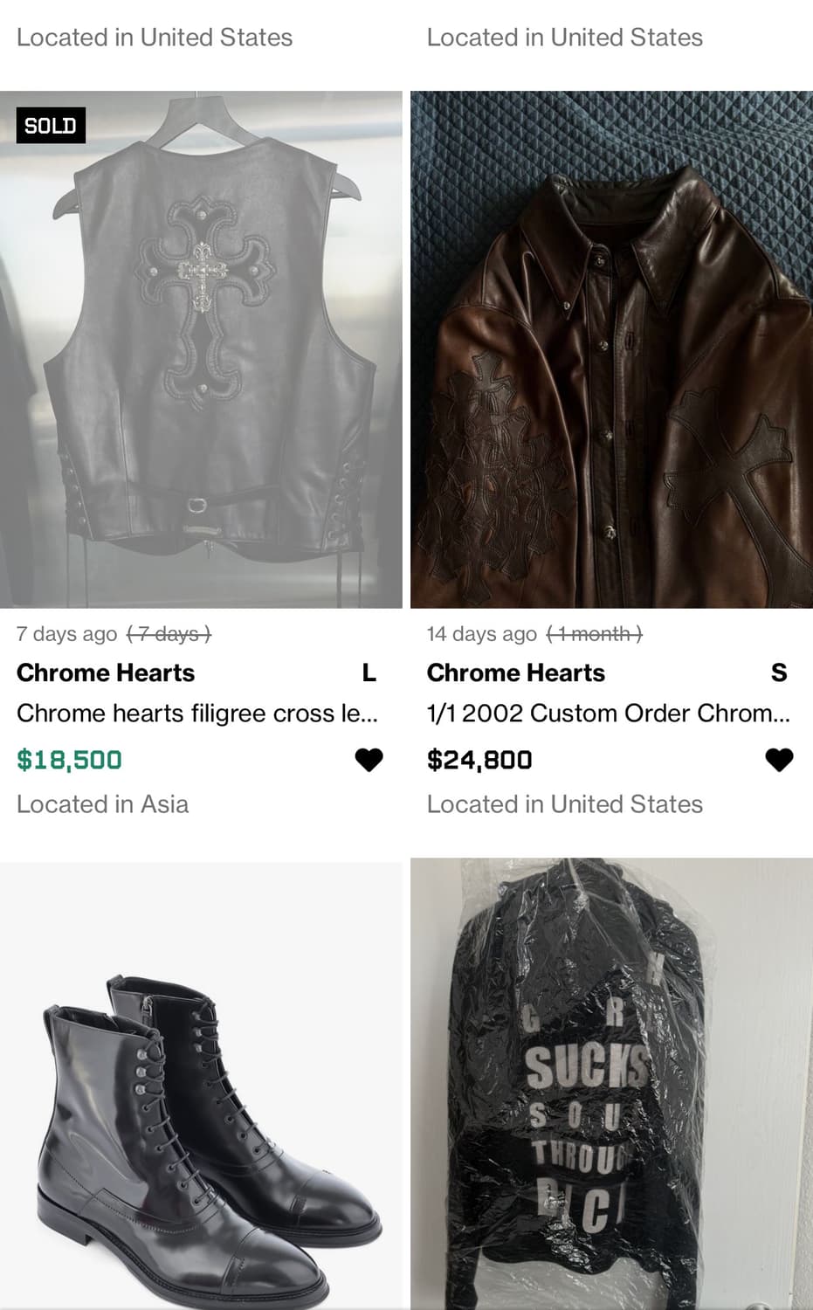Tap 'Located in Asia' text
The width and height of the screenshot is (813, 1310).
coord(102,804)
